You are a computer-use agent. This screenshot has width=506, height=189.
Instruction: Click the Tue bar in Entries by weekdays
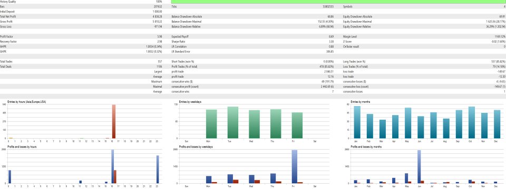232,122
